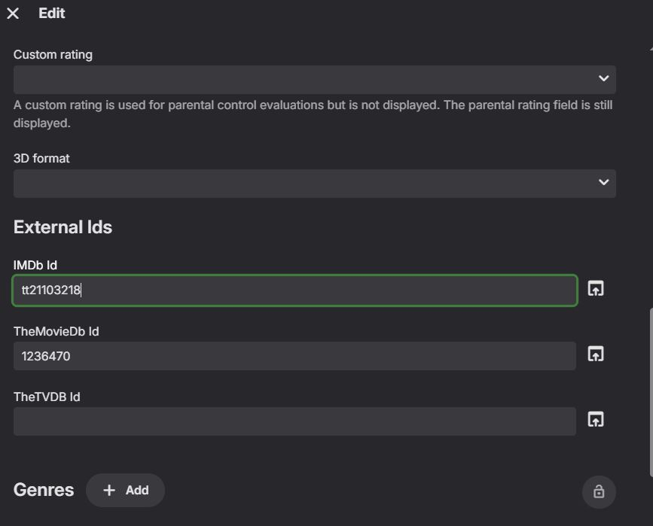Image resolution: width=653 pixels, height=526 pixels.
Task: Open the Custom rating combo box
Action: click(301, 79)
